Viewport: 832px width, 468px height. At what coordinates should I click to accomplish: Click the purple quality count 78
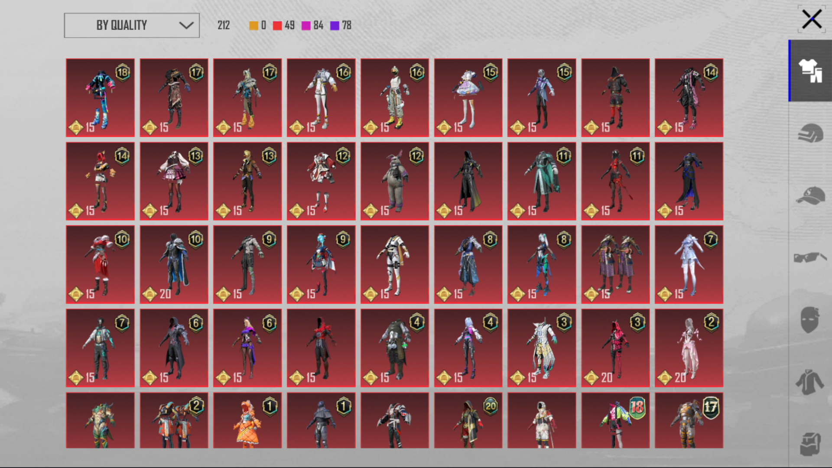pos(347,25)
